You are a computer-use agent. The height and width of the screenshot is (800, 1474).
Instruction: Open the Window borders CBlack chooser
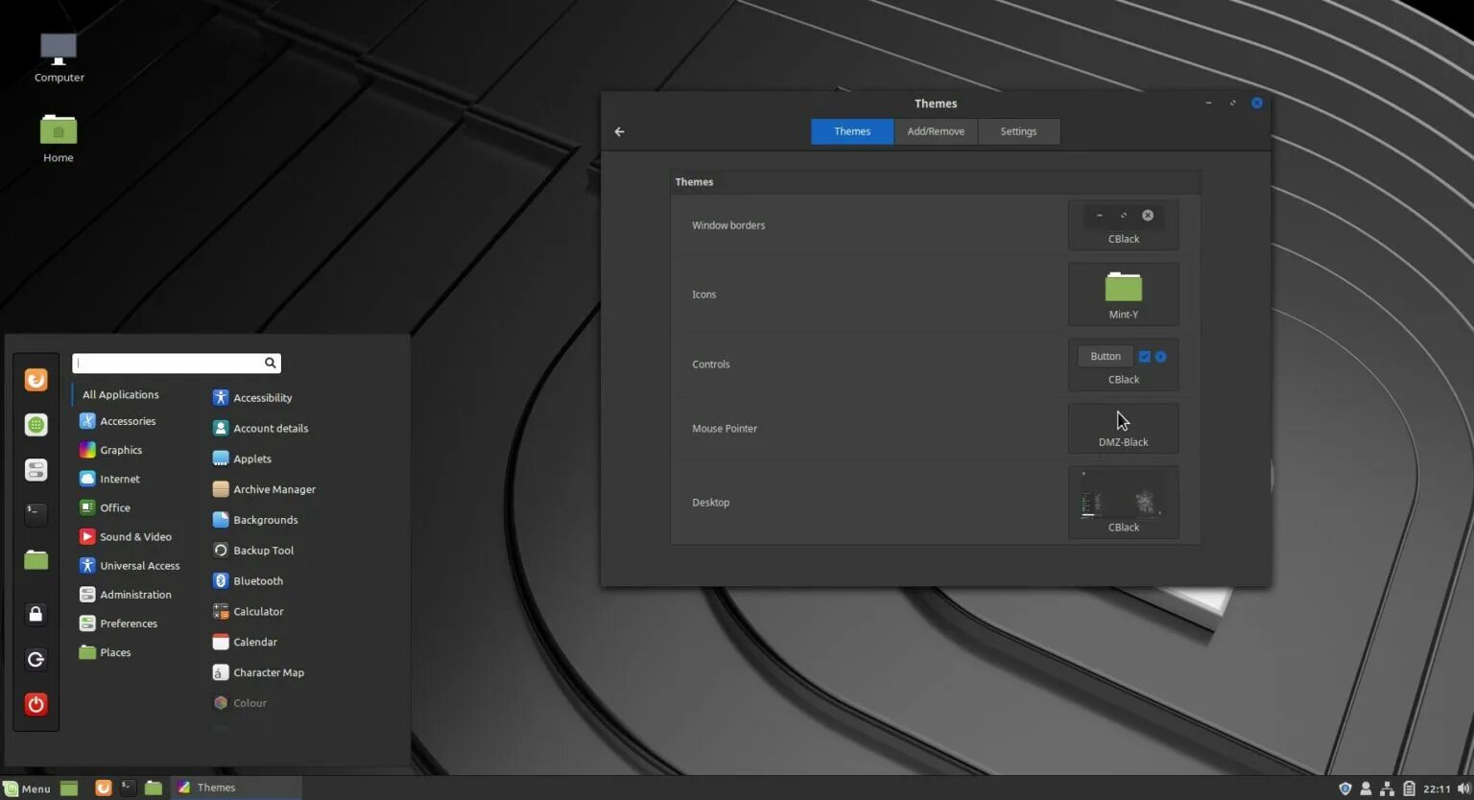(x=1124, y=225)
